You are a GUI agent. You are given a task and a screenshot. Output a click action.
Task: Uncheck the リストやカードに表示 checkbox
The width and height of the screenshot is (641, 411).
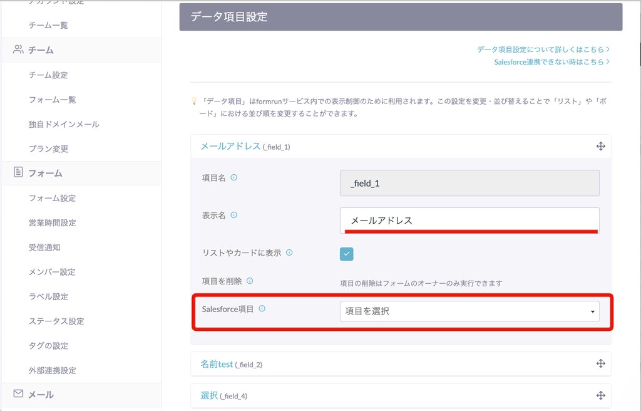[347, 254]
